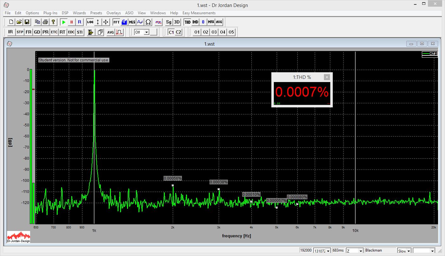Expand the empty rightmost status dropdown
Screen dimensions: 445x256
click(433, 251)
